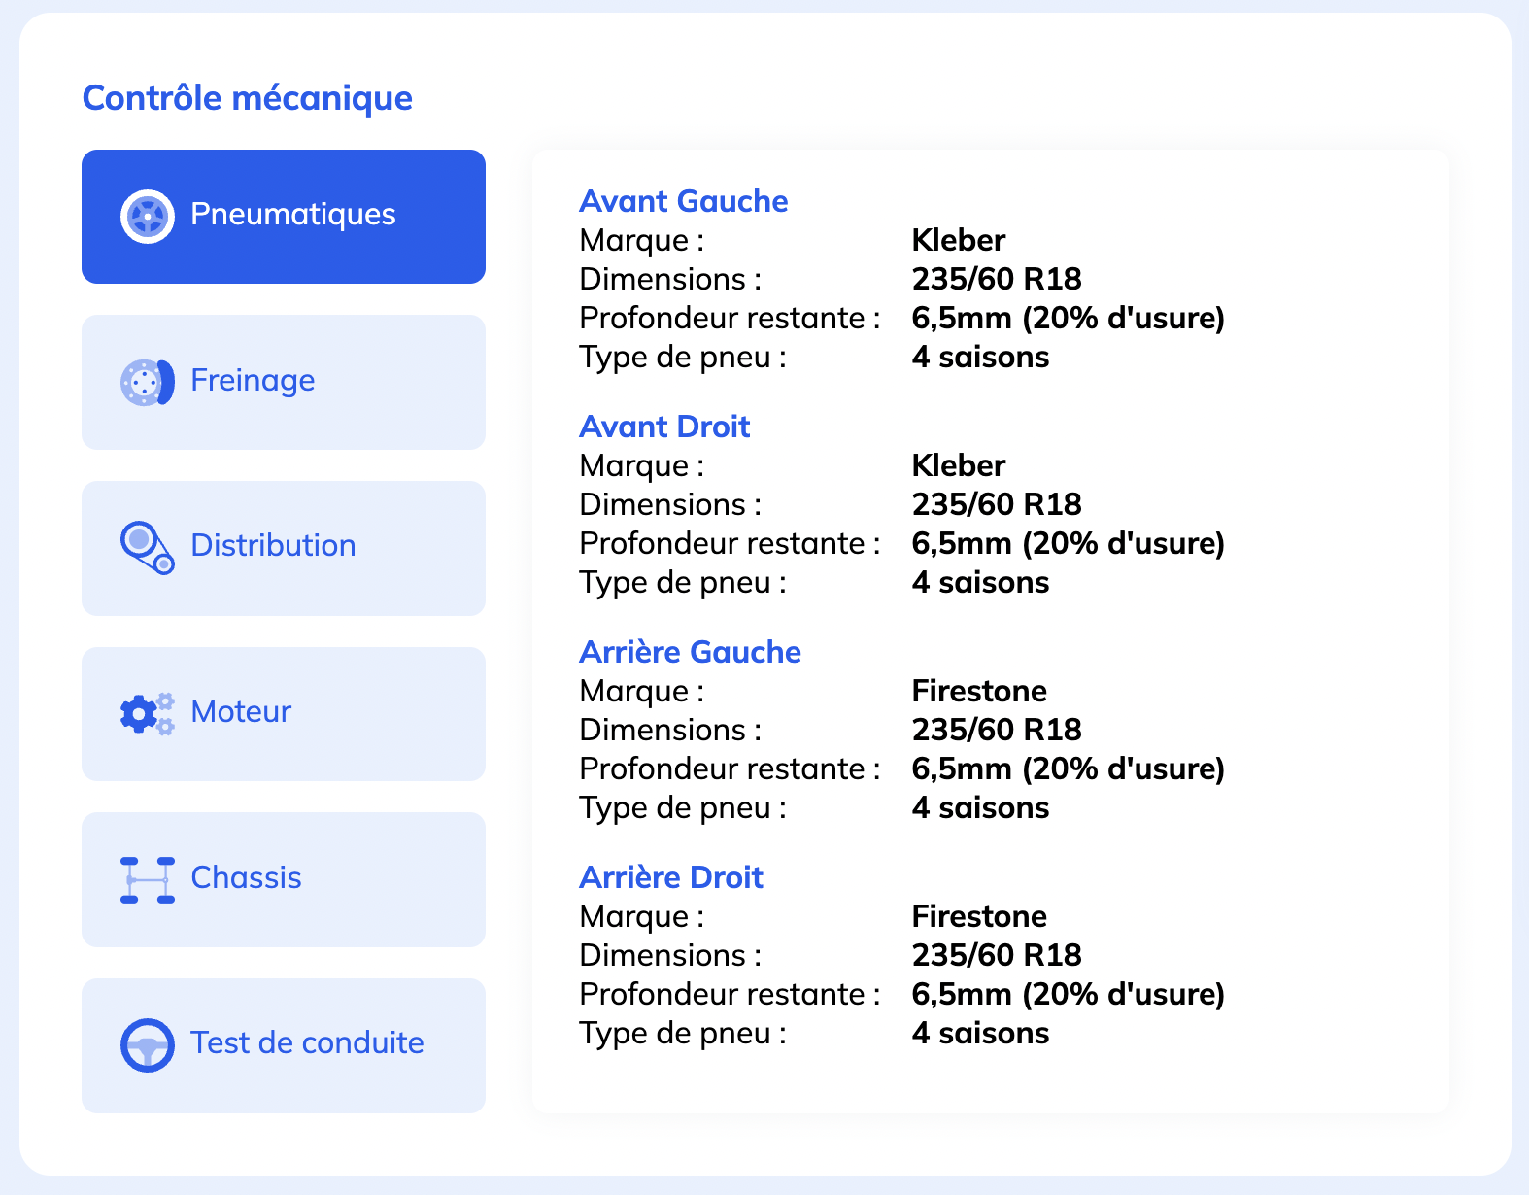Click 6,5mm depth value for Arrière Gauche
1529x1195 pixels.
tap(1069, 768)
